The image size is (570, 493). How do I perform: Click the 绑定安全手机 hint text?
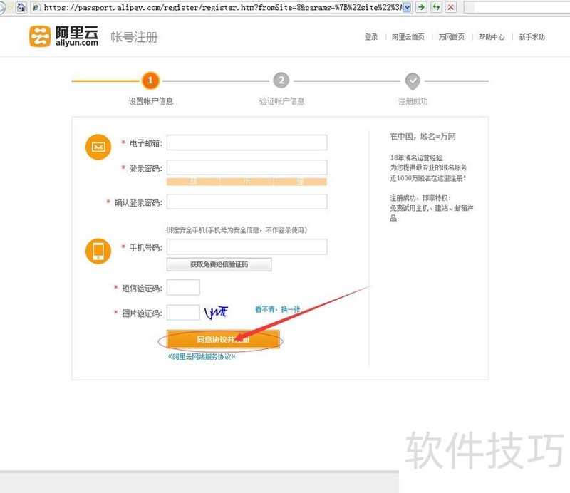pyautogui.click(x=237, y=230)
